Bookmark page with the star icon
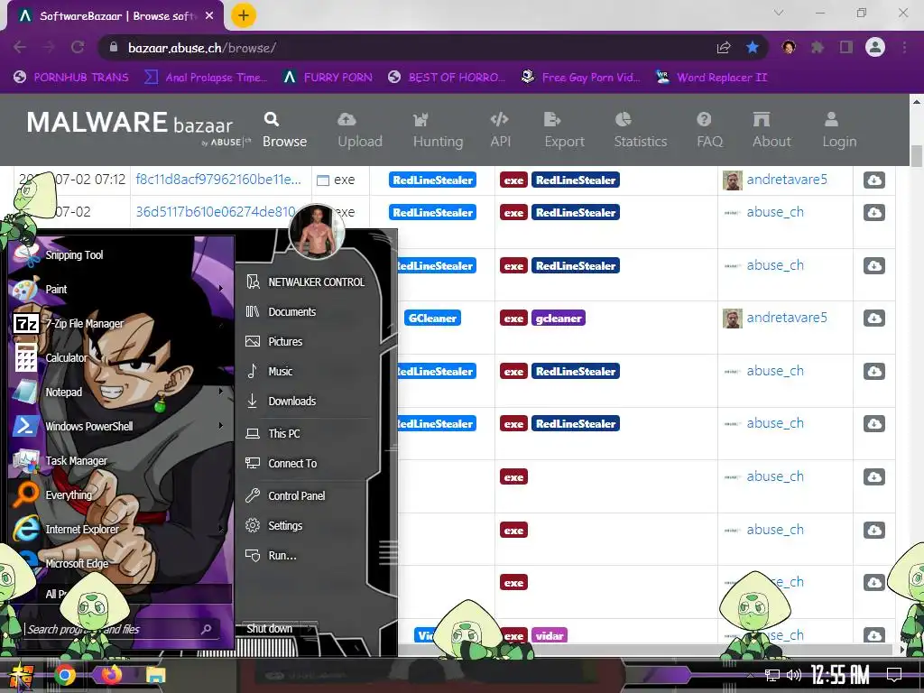Image resolution: width=924 pixels, height=693 pixels. (x=753, y=48)
